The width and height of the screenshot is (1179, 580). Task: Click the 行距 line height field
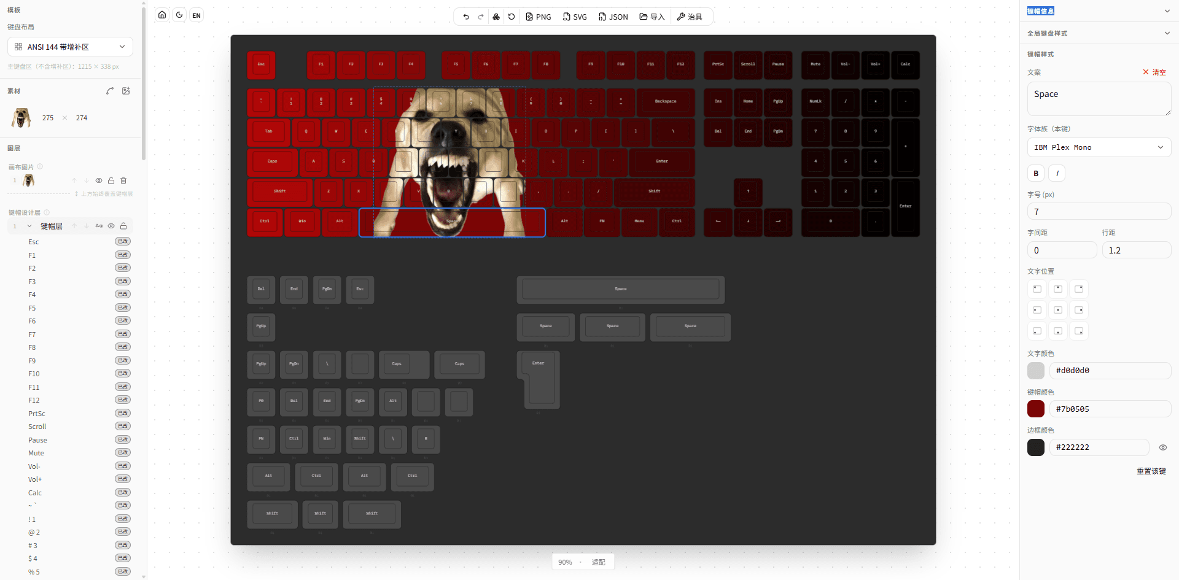[1137, 250]
